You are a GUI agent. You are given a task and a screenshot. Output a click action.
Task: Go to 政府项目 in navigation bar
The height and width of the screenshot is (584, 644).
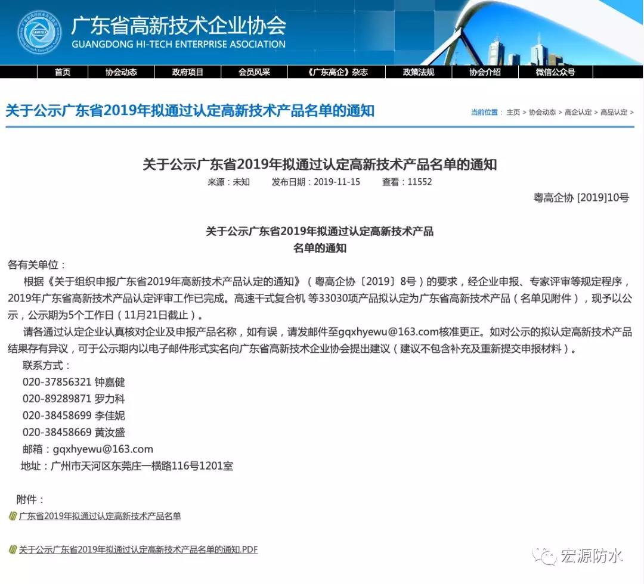(x=188, y=72)
